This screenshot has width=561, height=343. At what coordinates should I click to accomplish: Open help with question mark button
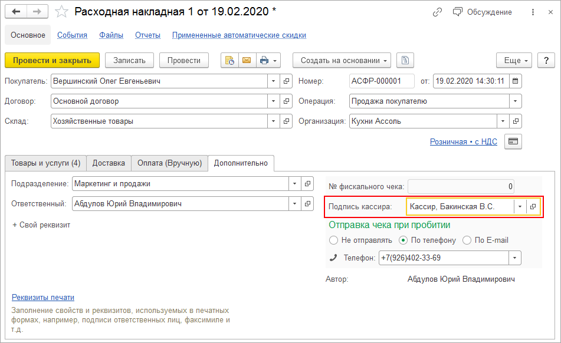click(546, 60)
